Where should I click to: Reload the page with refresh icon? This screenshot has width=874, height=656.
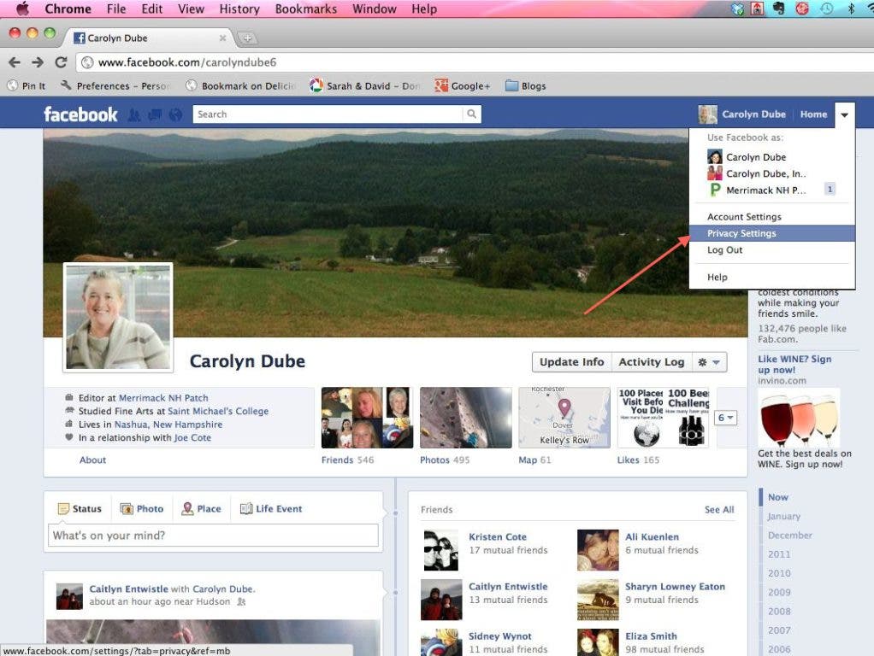(x=61, y=62)
